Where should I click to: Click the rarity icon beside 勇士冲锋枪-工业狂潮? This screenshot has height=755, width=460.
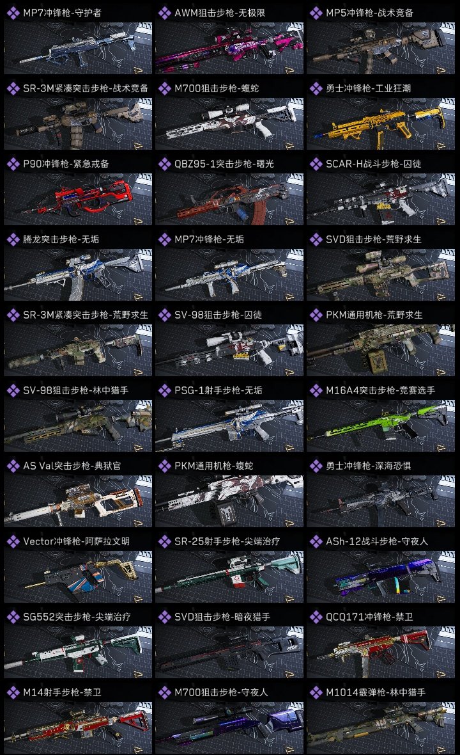point(316,88)
